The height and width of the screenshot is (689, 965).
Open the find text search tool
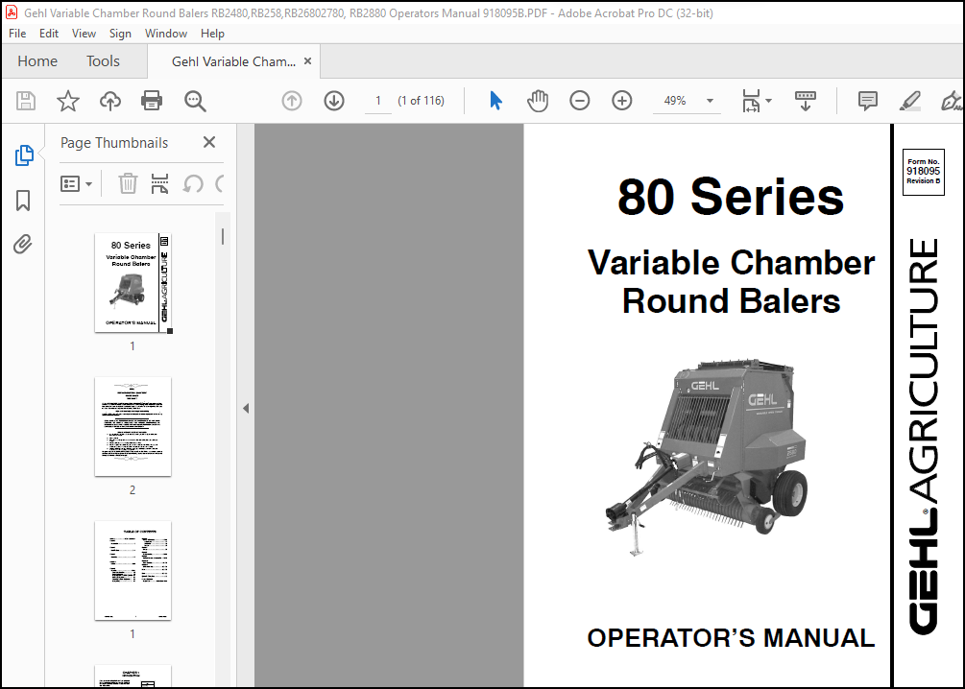195,101
